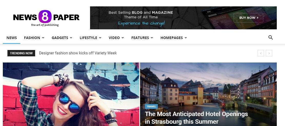Click the Newspaper 8 logo
The image size is (285, 126).
tap(46, 18)
